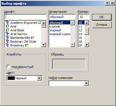The image size is (116, 106).
Task: Click the TrueType icon beside Bookman Old Style
Action: [7, 42]
